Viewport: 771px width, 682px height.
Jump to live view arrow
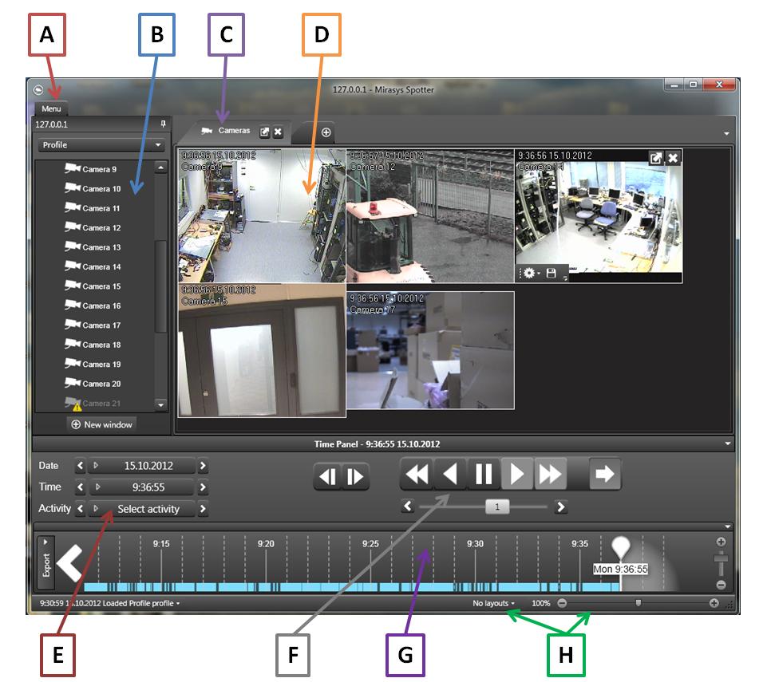[605, 474]
